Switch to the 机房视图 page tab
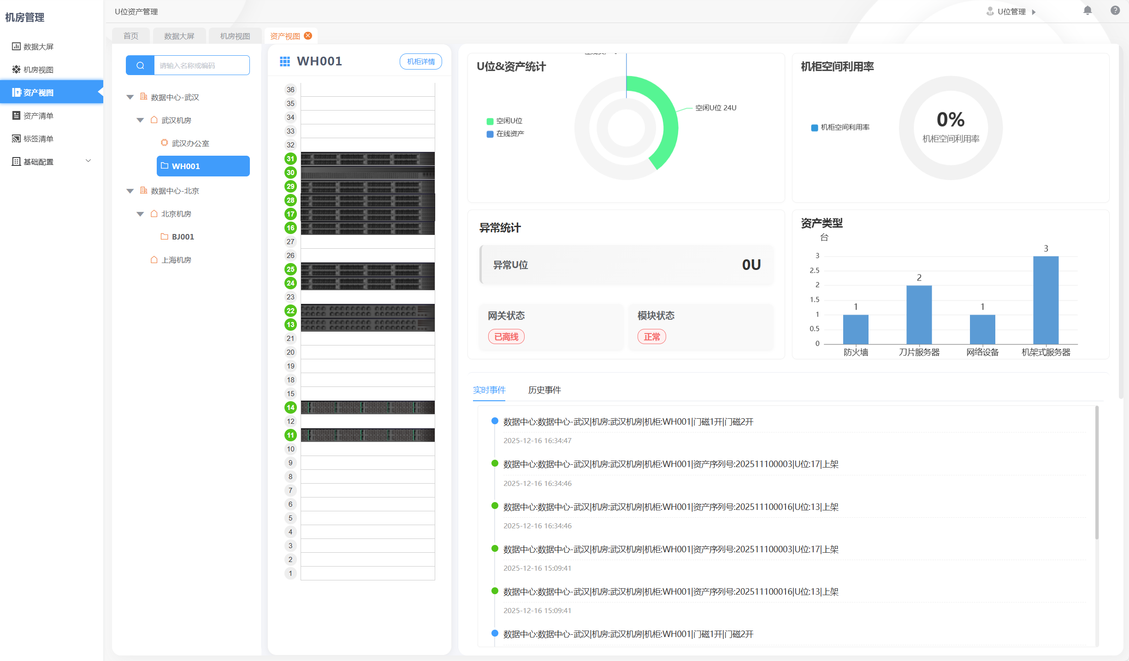This screenshot has width=1129, height=661. [235, 36]
